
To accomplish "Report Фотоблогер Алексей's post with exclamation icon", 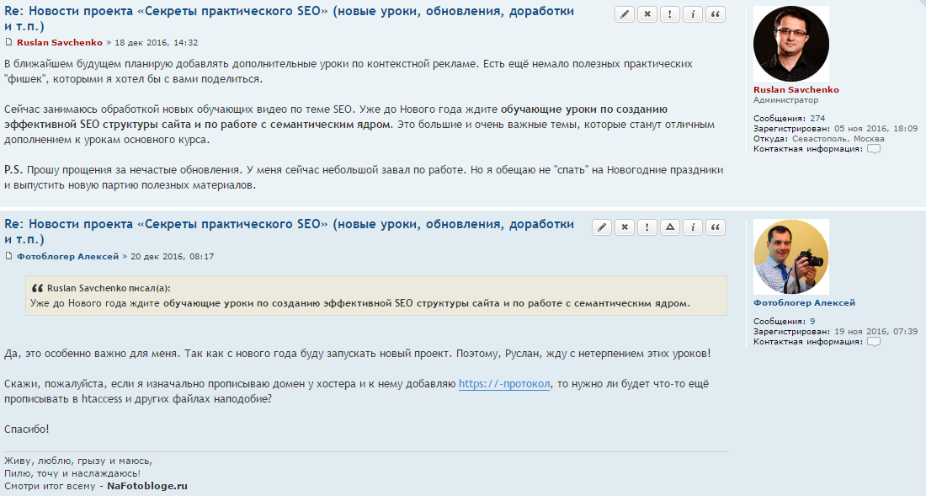I will click(647, 227).
